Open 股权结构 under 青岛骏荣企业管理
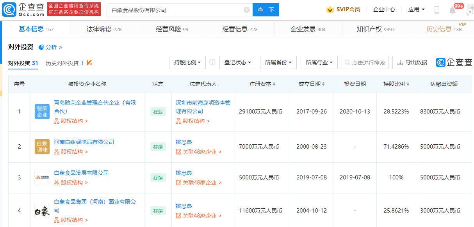The height and width of the screenshot is (227, 474). click(71, 121)
